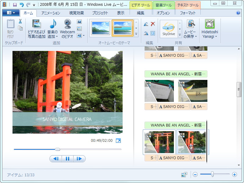Rotate the selected clip left
This screenshot has width=244, height=183.
click(145, 23)
